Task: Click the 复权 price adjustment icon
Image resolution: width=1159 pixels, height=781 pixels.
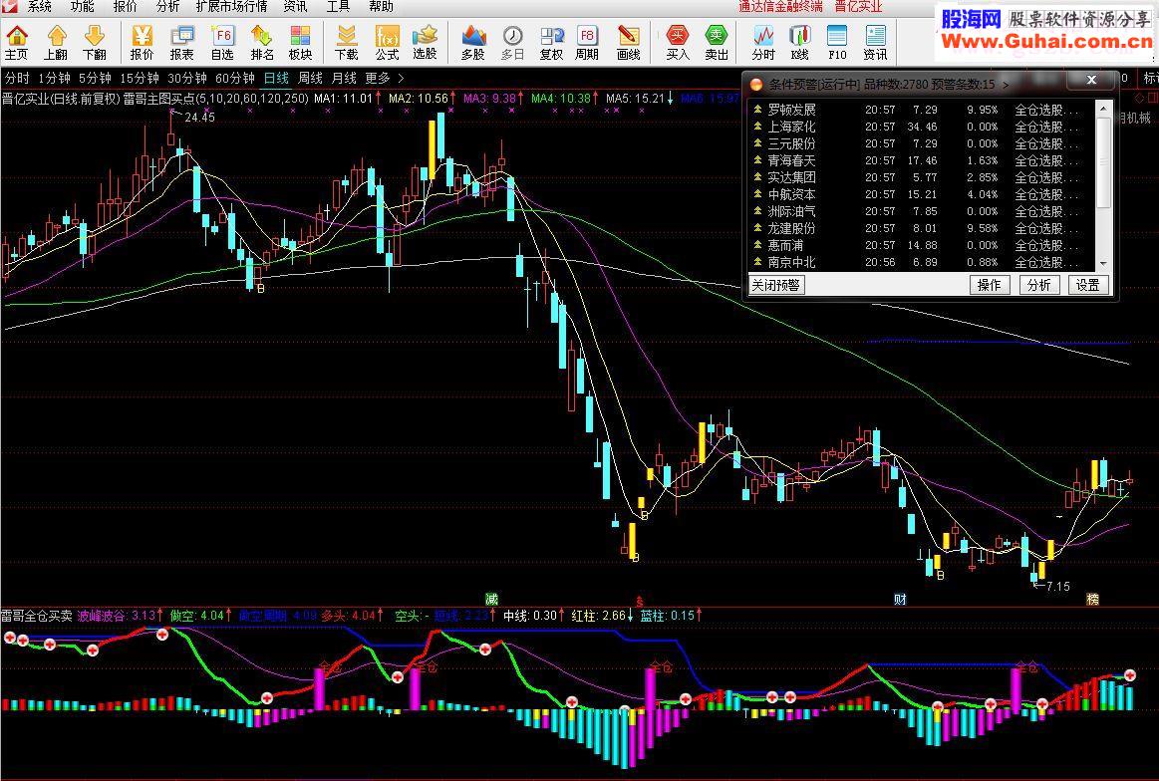Action: pyautogui.click(x=551, y=42)
